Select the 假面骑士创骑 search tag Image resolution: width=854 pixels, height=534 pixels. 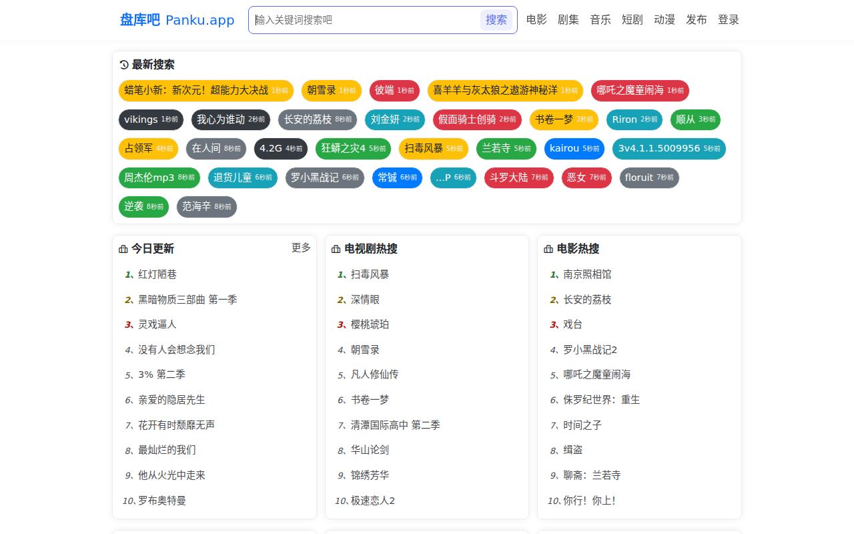pyautogui.click(x=477, y=119)
